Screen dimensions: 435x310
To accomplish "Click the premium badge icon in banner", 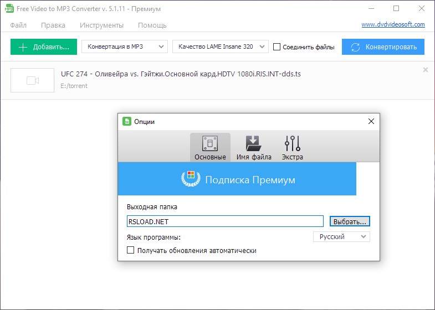I will [191, 179].
